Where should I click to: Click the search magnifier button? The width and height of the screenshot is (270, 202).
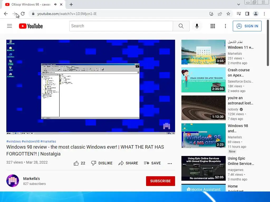[181, 26]
